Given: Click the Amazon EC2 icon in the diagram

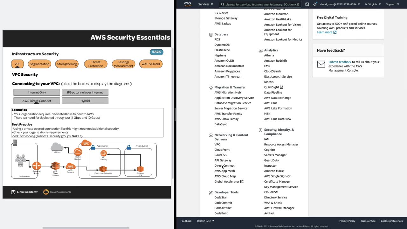Looking at the screenshot, I should pyautogui.click(x=140, y=169).
